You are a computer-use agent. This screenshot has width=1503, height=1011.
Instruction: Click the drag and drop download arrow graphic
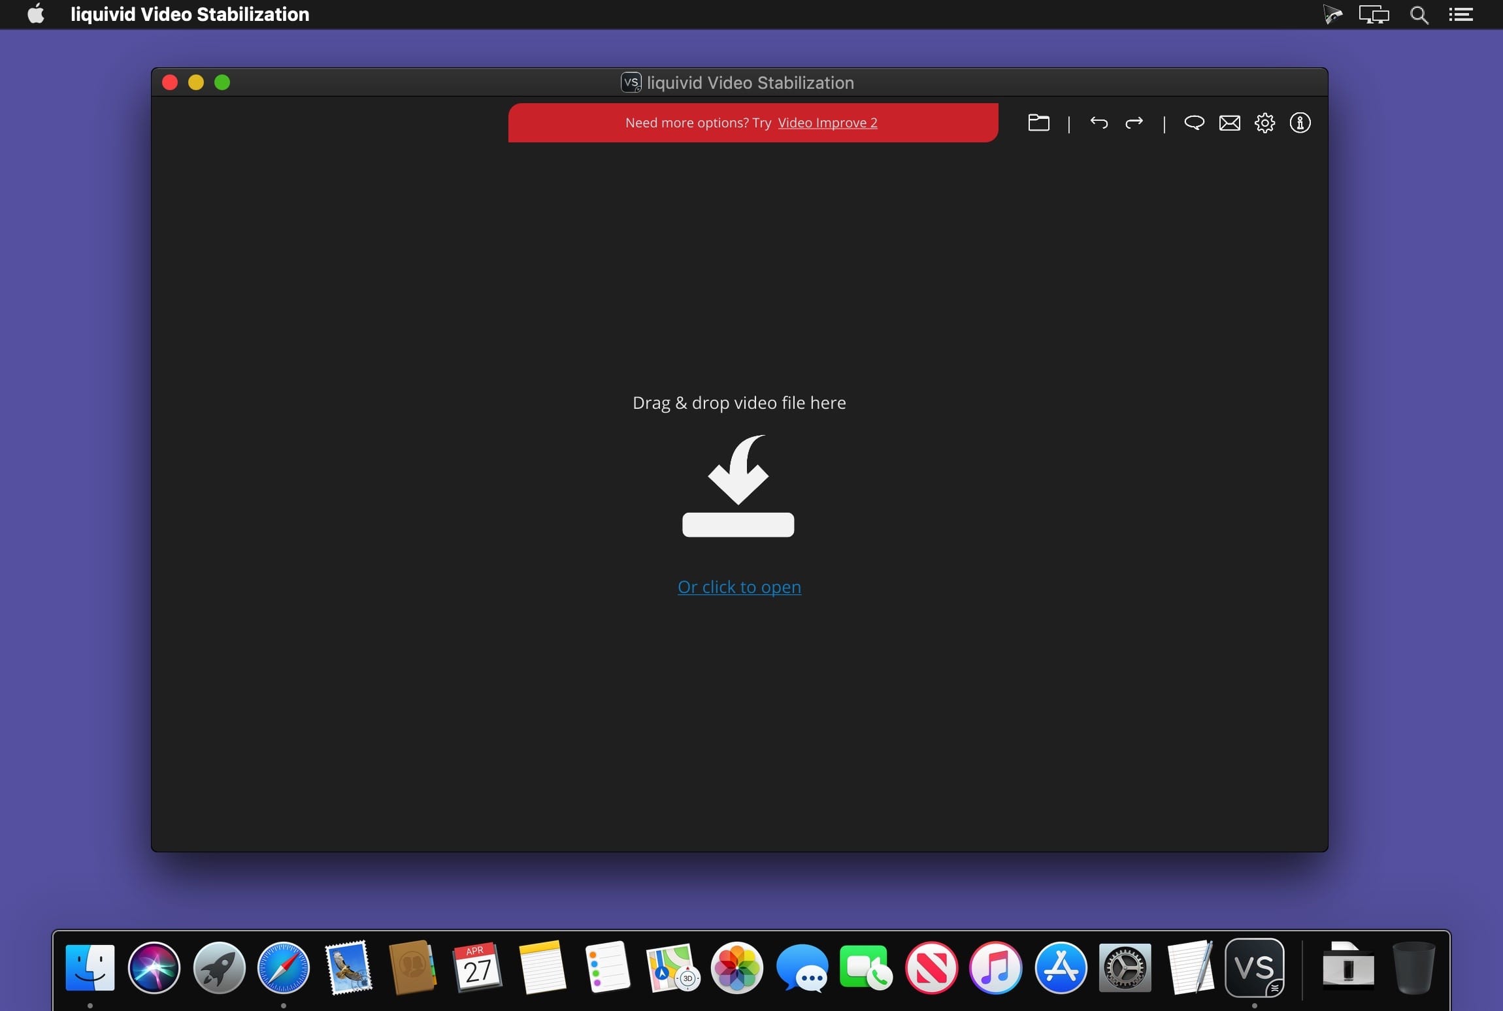[x=738, y=486]
